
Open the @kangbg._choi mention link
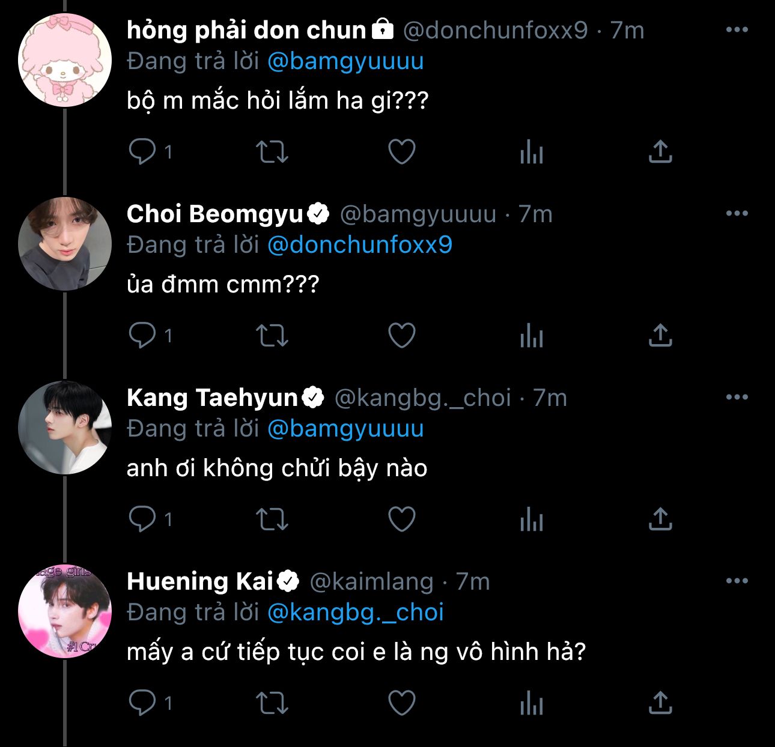[x=355, y=612]
